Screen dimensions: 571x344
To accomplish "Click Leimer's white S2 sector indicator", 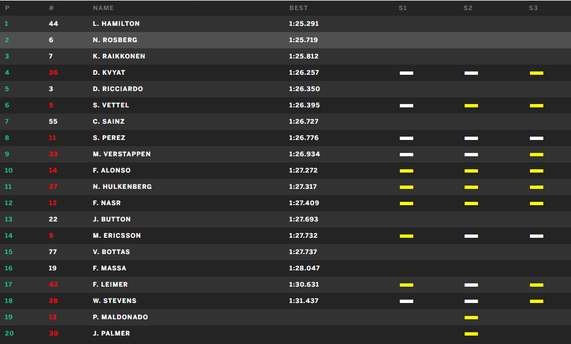I will point(471,285).
